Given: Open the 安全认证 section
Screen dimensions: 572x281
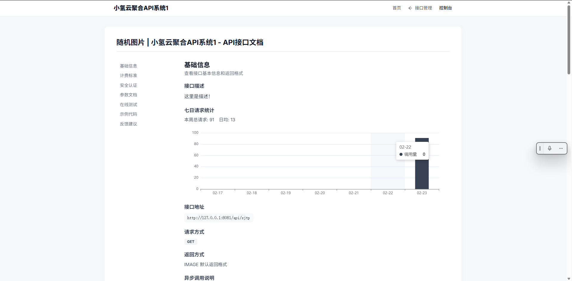Looking at the screenshot, I should [x=128, y=85].
